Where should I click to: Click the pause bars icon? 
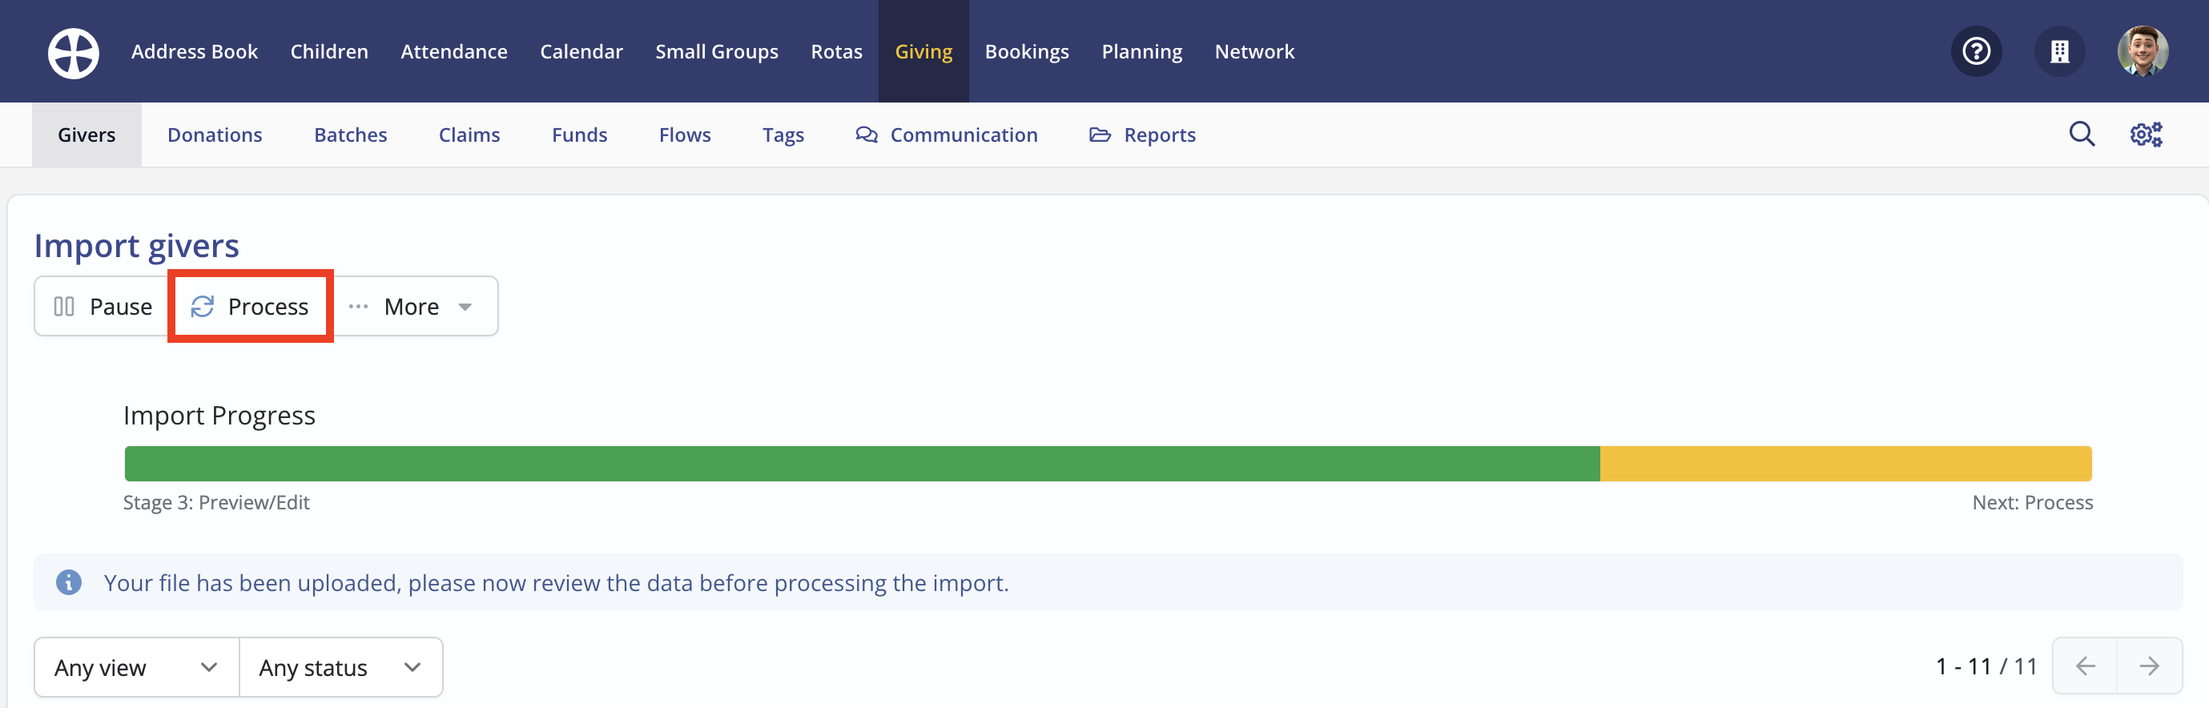(64, 306)
